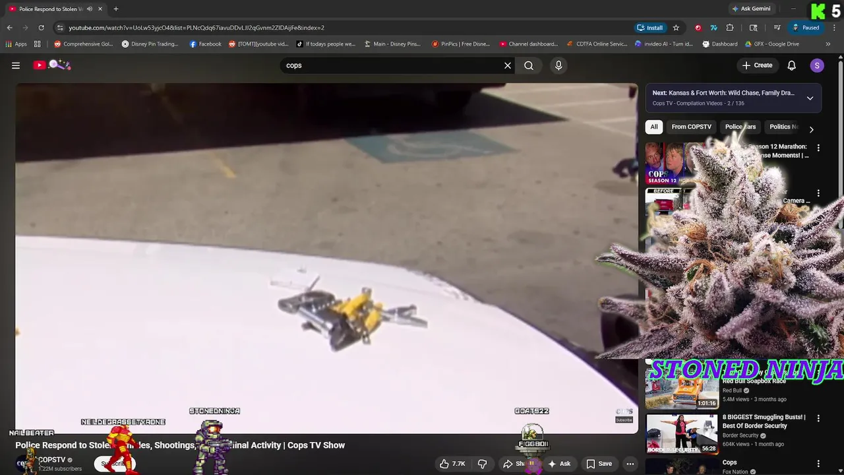Click the address bar URL
This screenshot has height=475, width=844.
196,28
